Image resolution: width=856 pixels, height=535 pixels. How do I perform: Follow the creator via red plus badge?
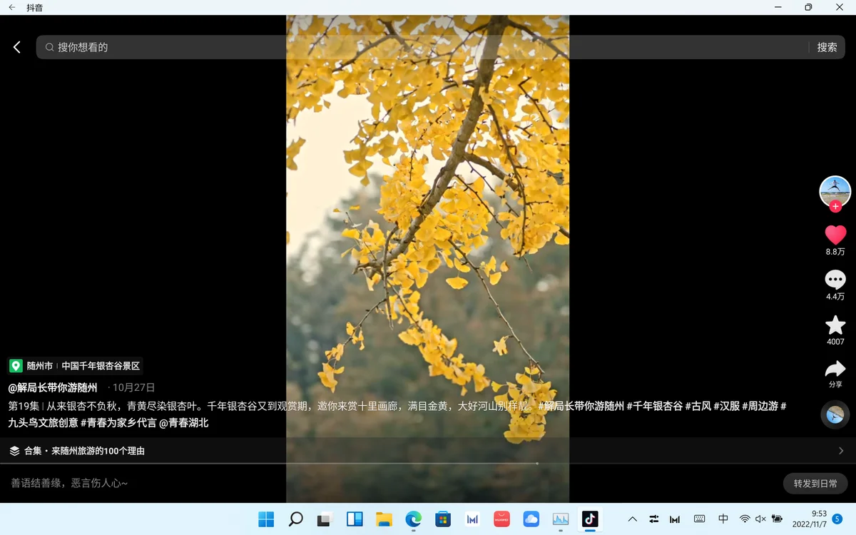pyautogui.click(x=835, y=207)
